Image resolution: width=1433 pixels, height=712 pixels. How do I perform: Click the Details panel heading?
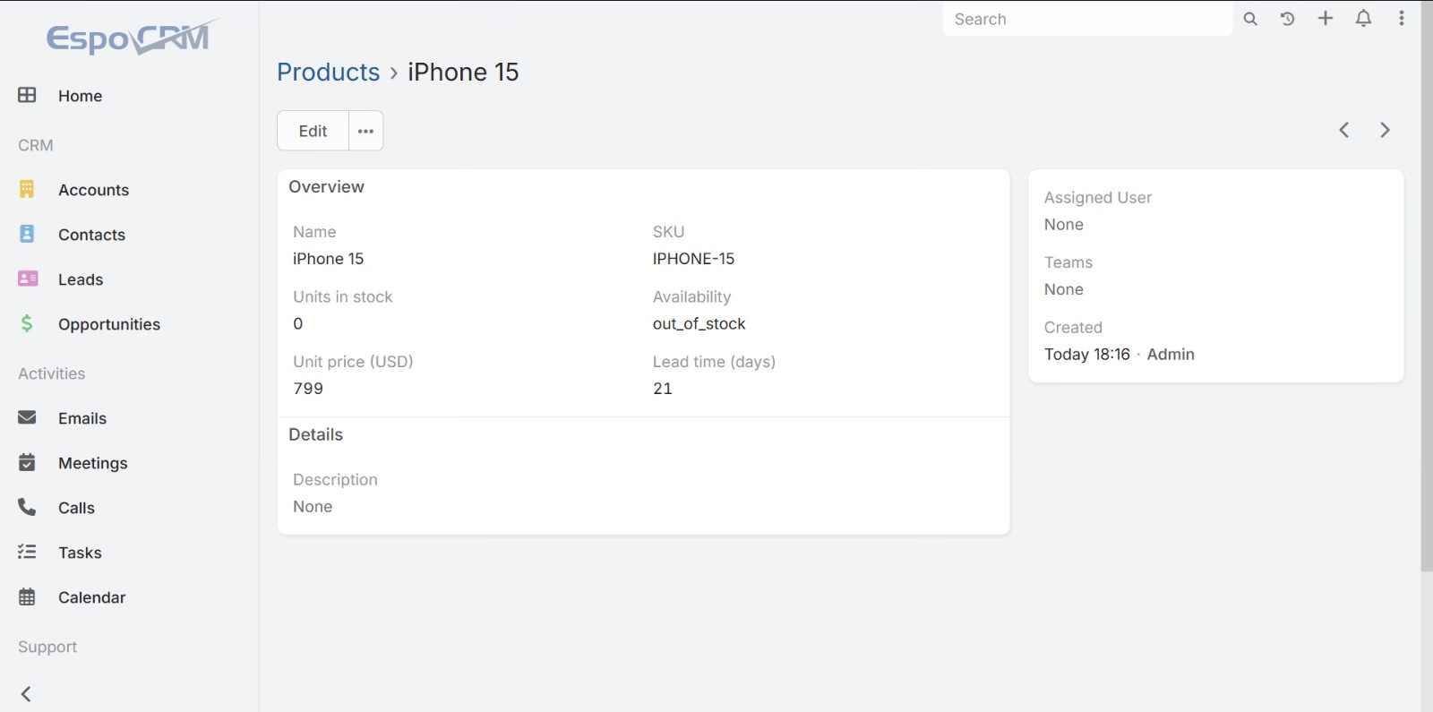315,434
